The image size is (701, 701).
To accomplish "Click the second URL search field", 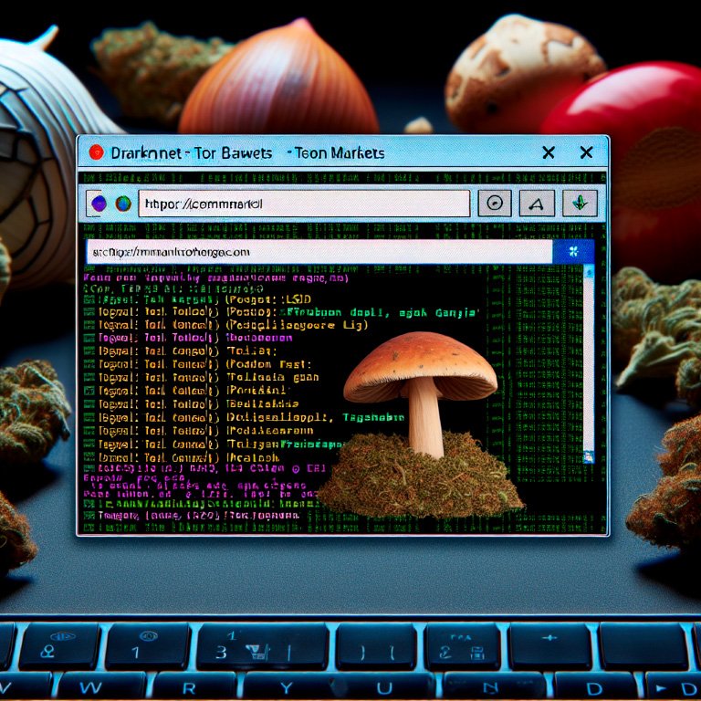I will click(x=319, y=251).
